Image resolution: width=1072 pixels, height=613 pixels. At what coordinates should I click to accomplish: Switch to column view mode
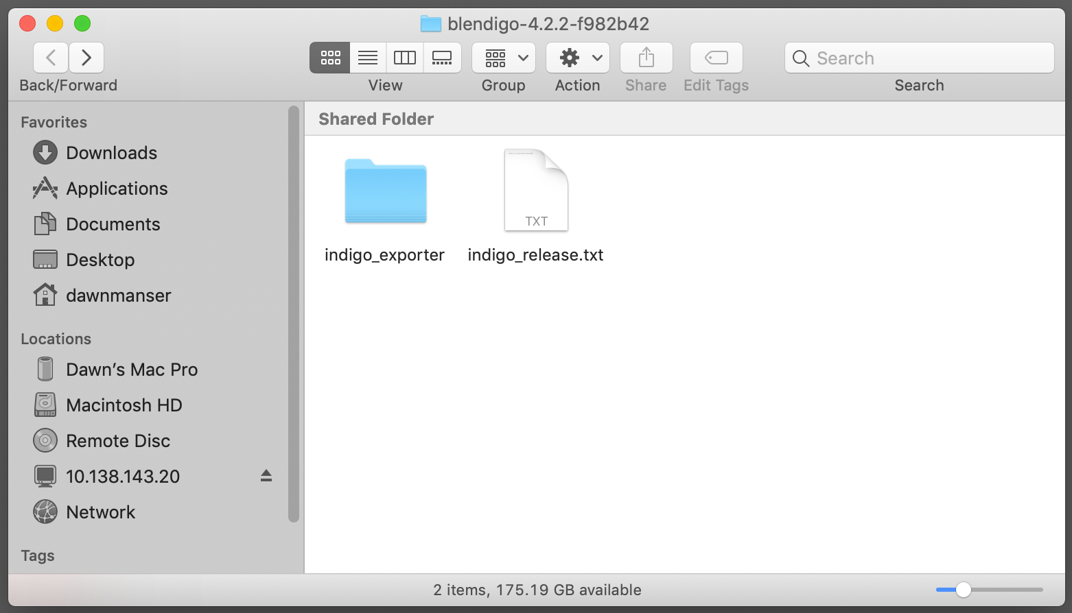tap(405, 58)
